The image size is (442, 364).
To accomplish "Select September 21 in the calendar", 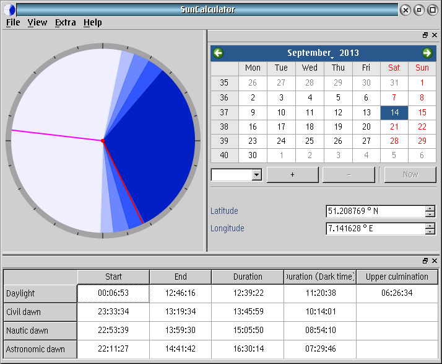I will click(394, 127).
